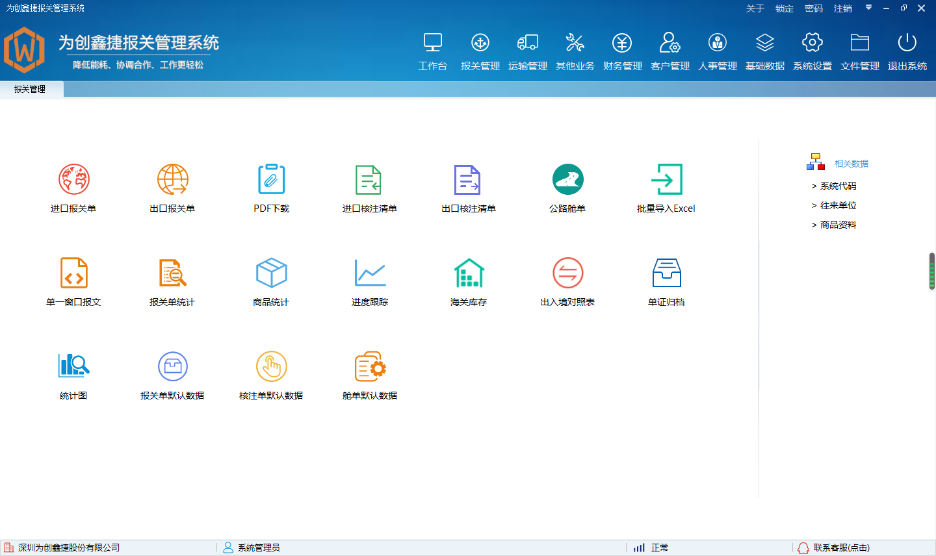
Task: Open 舱单默认数据 settings icon
Action: pos(370,367)
